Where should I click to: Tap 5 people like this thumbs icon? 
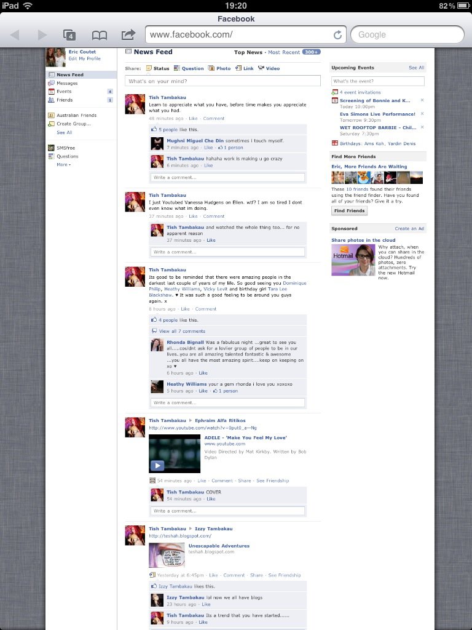coord(154,129)
